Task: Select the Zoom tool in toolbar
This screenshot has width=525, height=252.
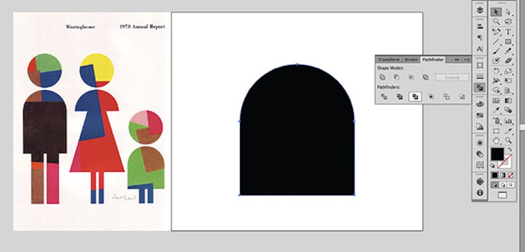Action: [509, 140]
